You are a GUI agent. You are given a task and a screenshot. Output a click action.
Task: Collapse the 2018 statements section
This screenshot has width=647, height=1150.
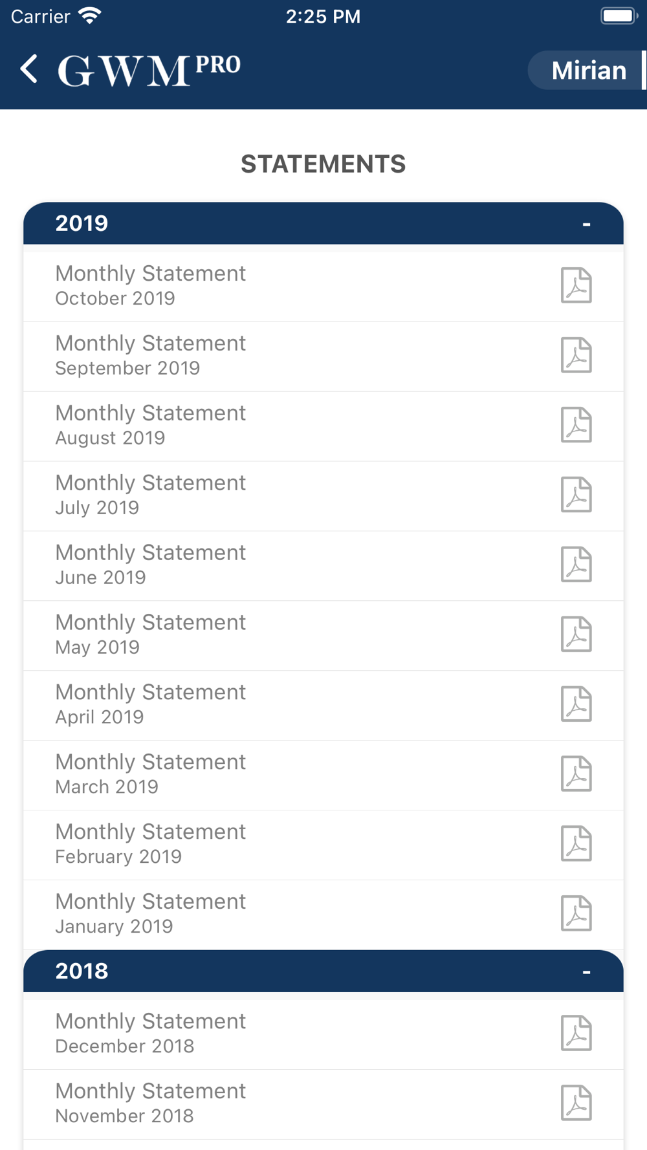pyautogui.click(x=586, y=972)
